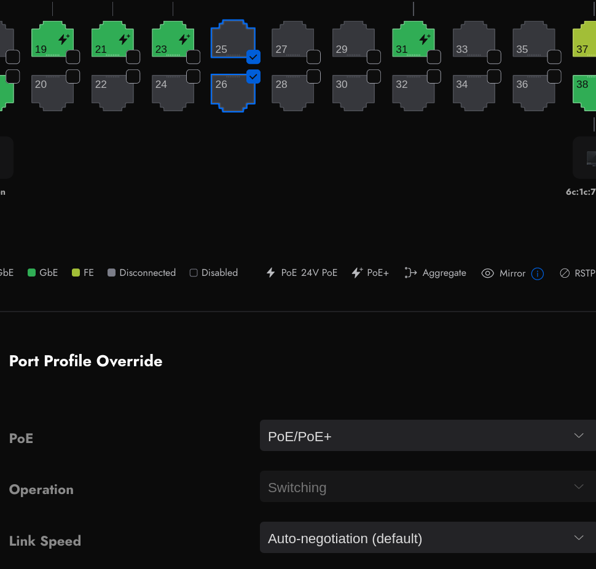Open the PoE/PoE+ dropdown
596x569 pixels.
[428, 436]
